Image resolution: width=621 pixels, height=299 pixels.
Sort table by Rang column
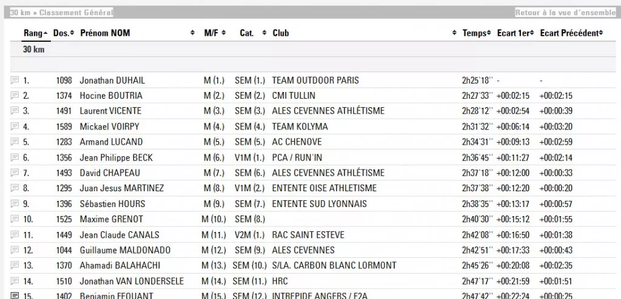(36, 33)
